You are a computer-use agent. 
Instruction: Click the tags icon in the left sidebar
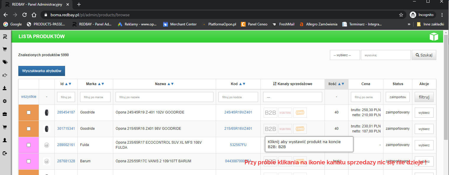(5, 62)
